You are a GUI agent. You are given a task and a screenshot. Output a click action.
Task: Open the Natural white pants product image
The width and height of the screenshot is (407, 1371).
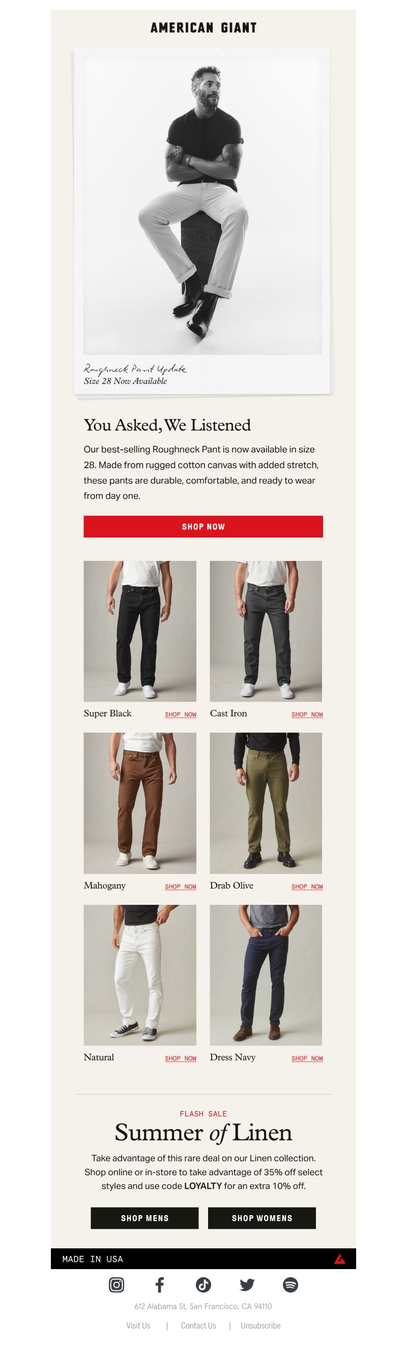pyautogui.click(x=140, y=975)
